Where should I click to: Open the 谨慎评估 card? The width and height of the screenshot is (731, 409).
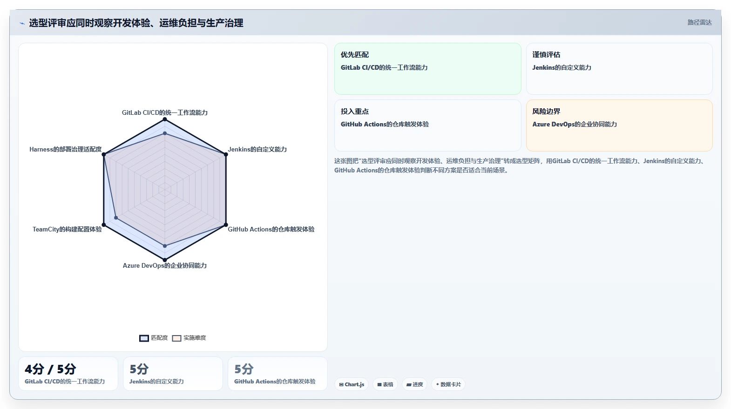(619, 69)
